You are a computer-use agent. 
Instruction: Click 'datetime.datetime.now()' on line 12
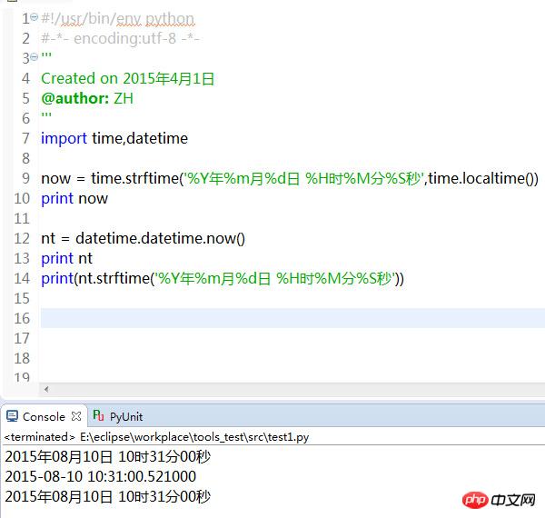pos(160,238)
